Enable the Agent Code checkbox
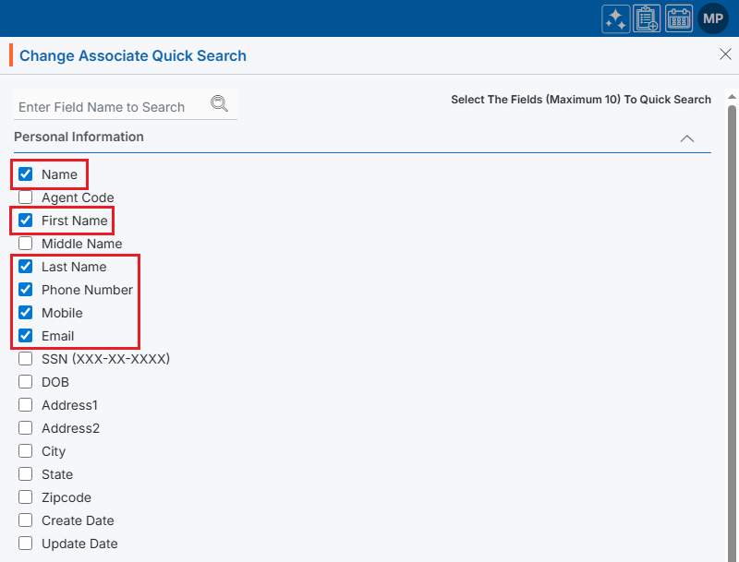 (26, 197)
